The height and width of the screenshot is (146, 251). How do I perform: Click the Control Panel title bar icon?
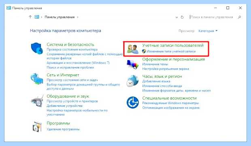pos(9,8)
